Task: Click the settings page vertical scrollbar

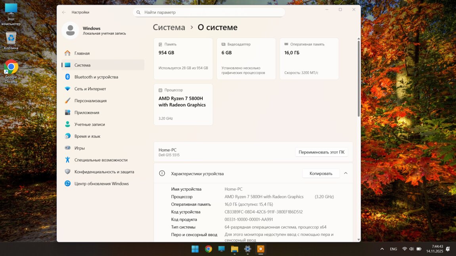Action: point(359,79)
